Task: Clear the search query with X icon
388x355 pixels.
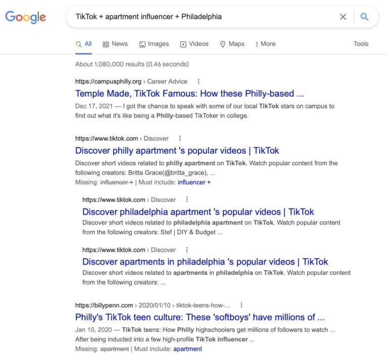Action: (343, 17)
